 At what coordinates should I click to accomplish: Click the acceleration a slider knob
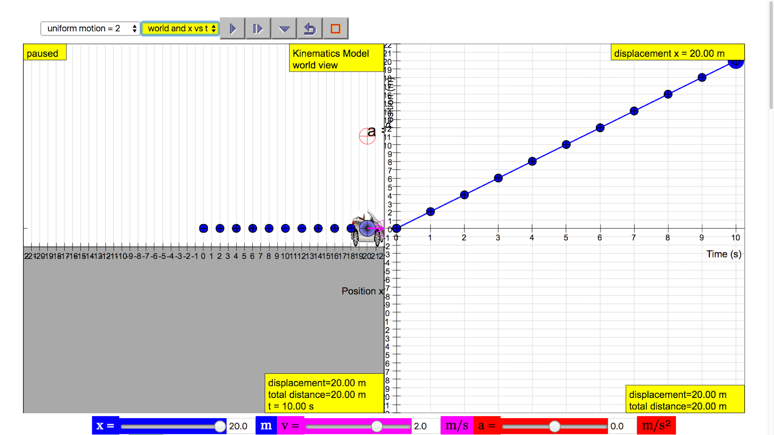[x=554, y=426]
